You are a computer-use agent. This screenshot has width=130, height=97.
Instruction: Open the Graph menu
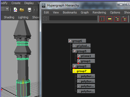[x=85, y=12]
